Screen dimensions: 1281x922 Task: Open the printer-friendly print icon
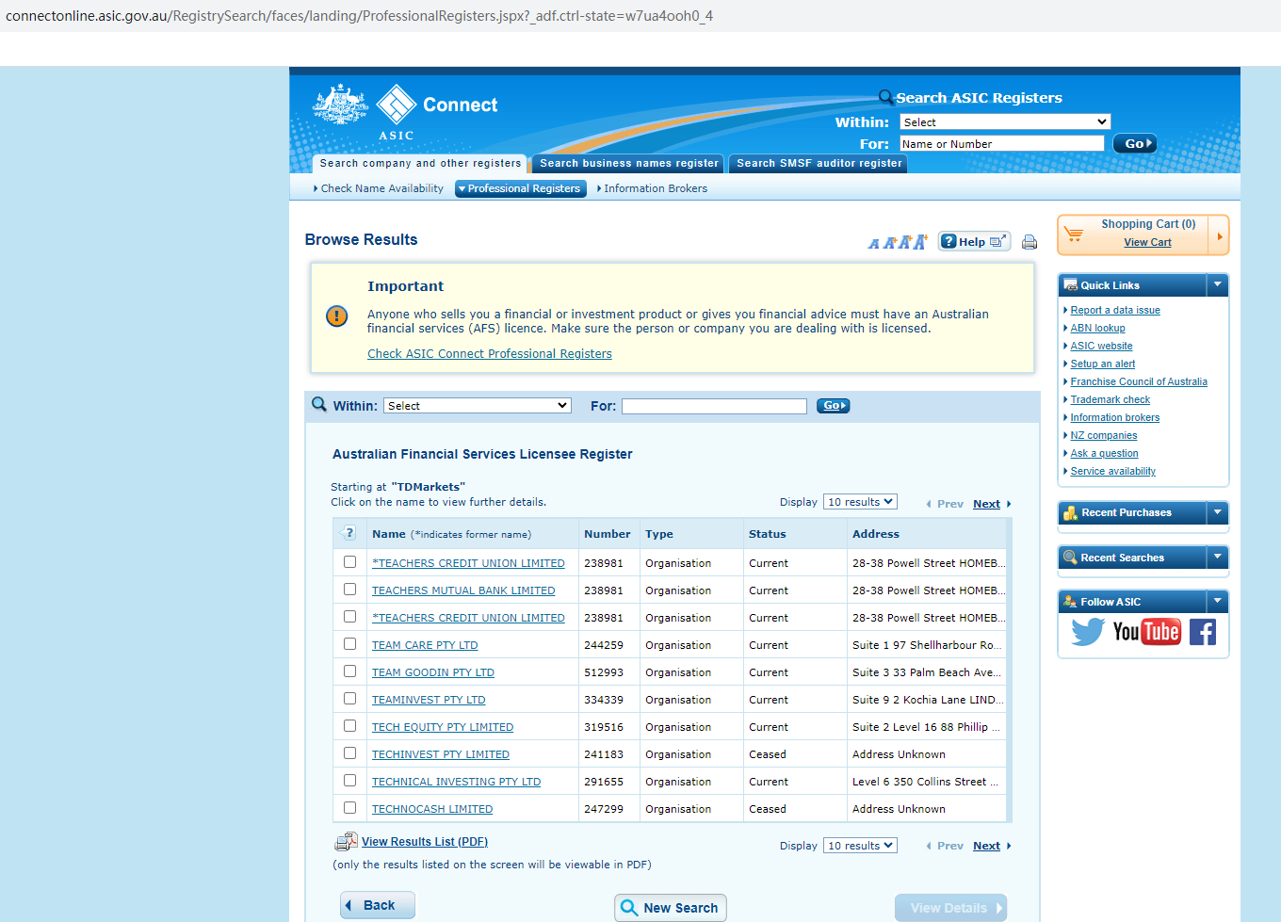pos(1030,242)
